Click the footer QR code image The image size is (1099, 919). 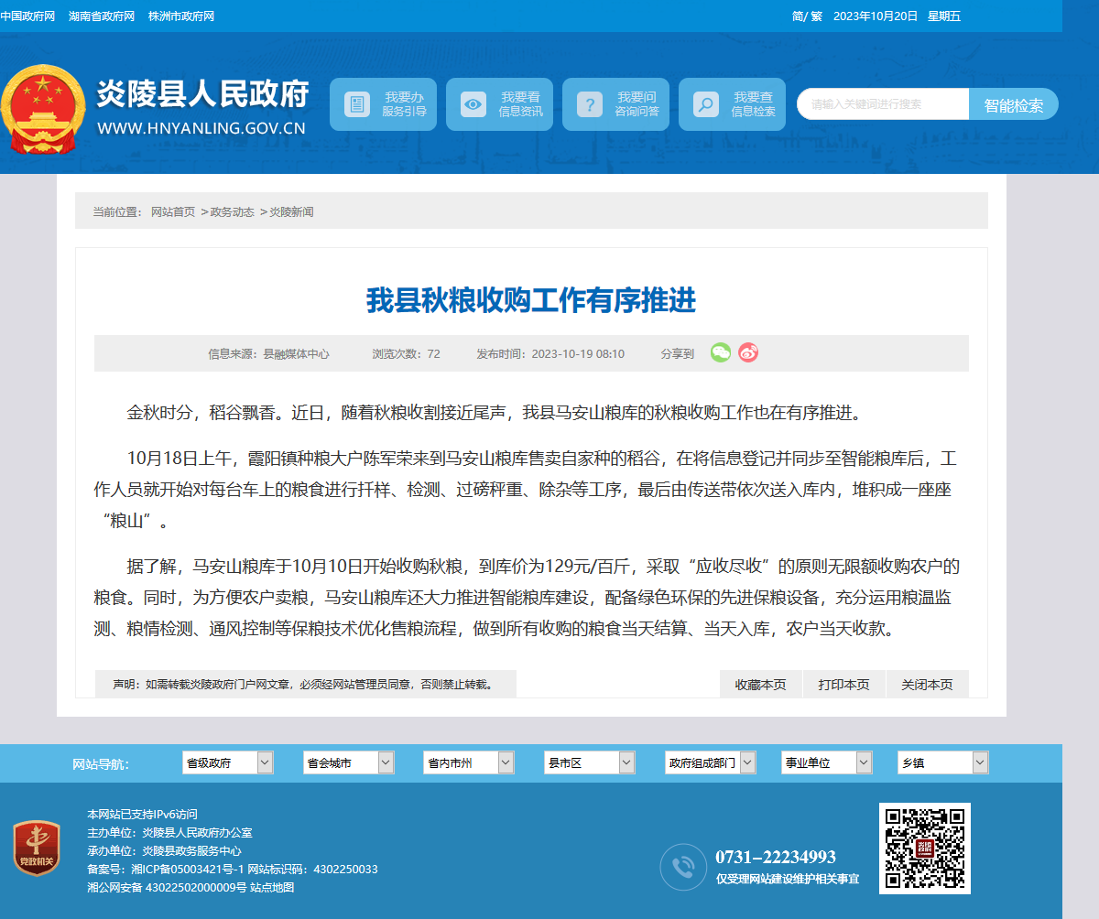click(x=925, y=849)
